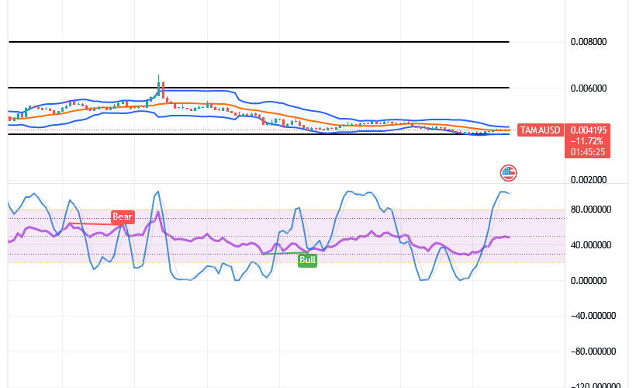Click the 0.006000 price axis label
This screenshot has width=636, height=388.
click(x=589, y=88)
